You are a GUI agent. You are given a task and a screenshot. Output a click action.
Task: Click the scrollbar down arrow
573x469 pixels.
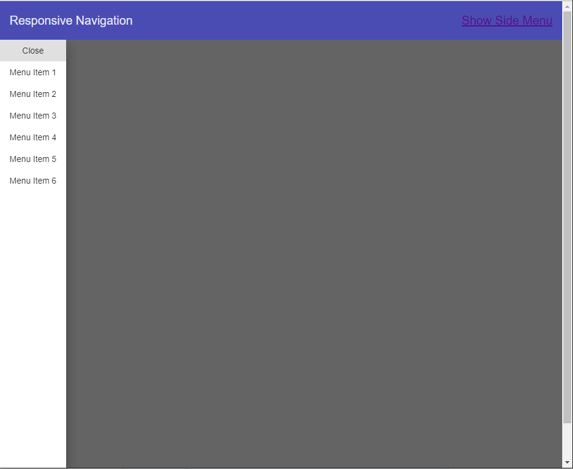pyautogui.click(x=567, y=463)
